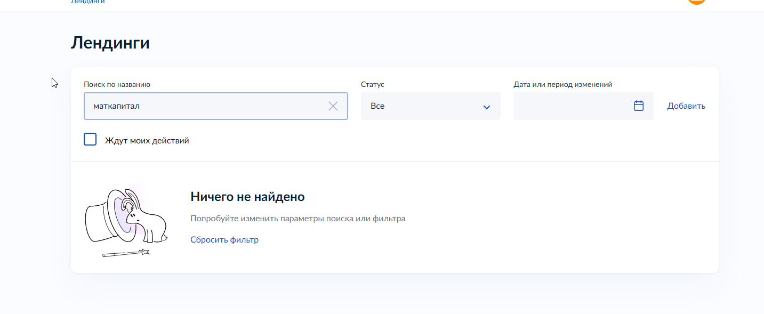Focus the search field containing 'маткапитал'
Image resolution: width=764 pixels, height=314 pixels.
(x=216, y=106)
